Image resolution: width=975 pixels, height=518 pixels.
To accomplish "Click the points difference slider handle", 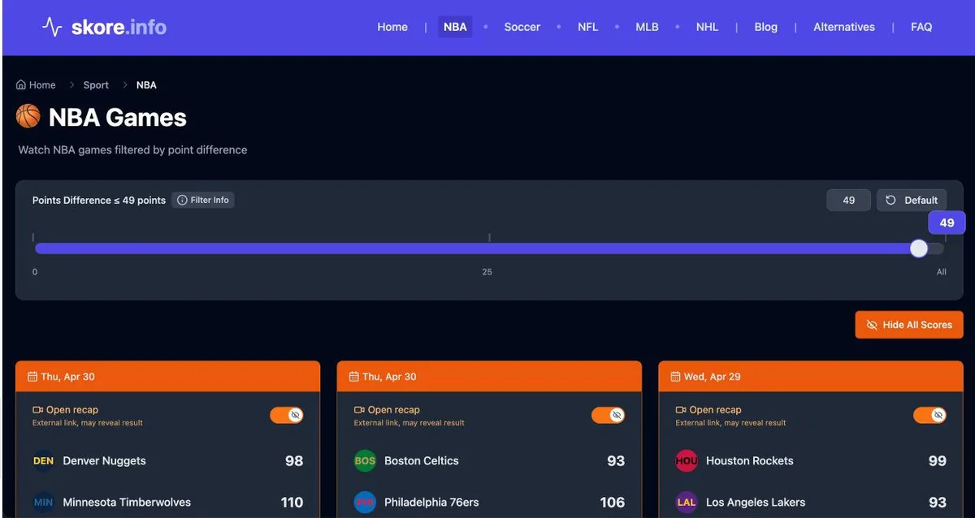I will (x=919, y=248).
